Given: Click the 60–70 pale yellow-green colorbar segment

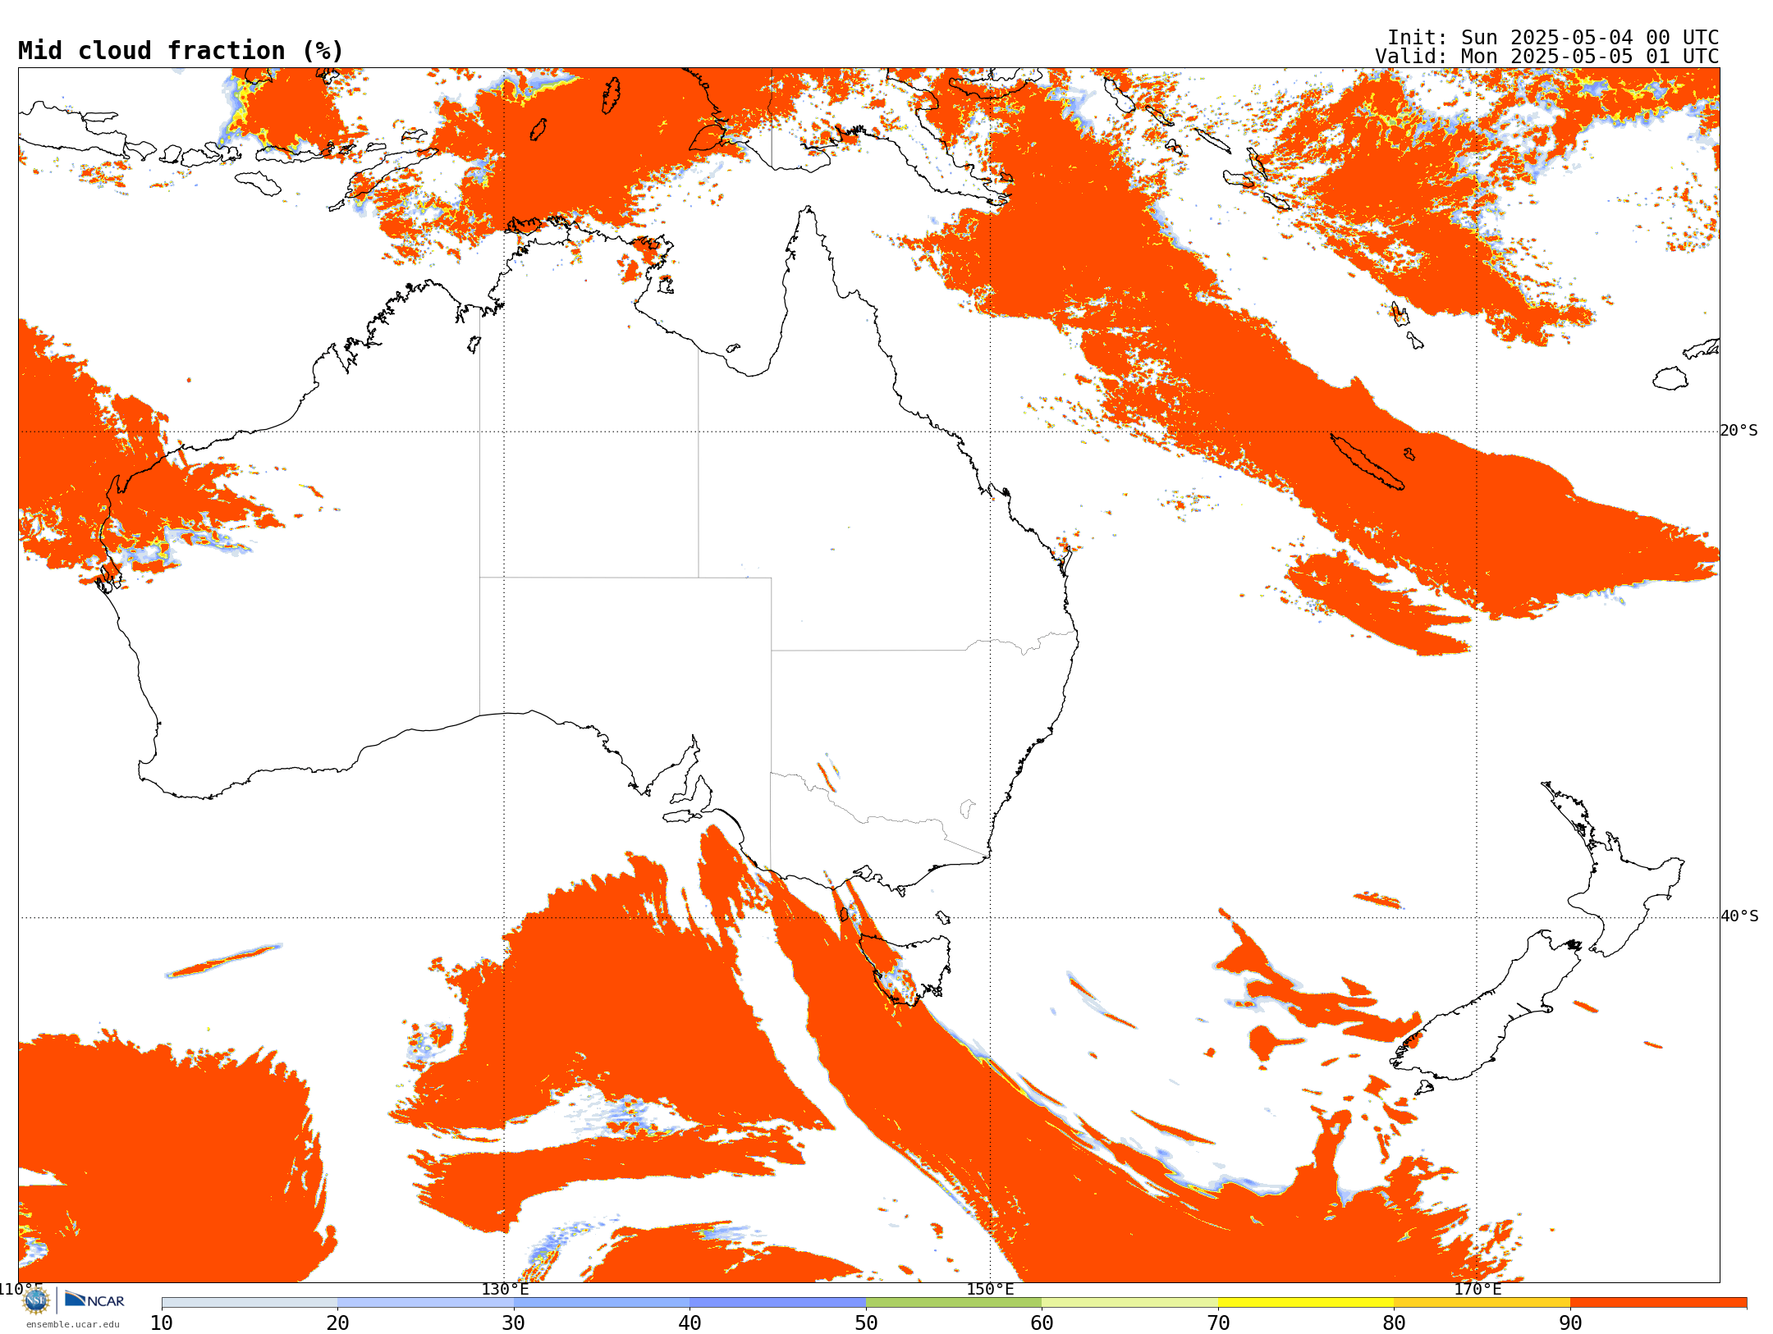Looking at the screenshot, I should (1129, 1303).
